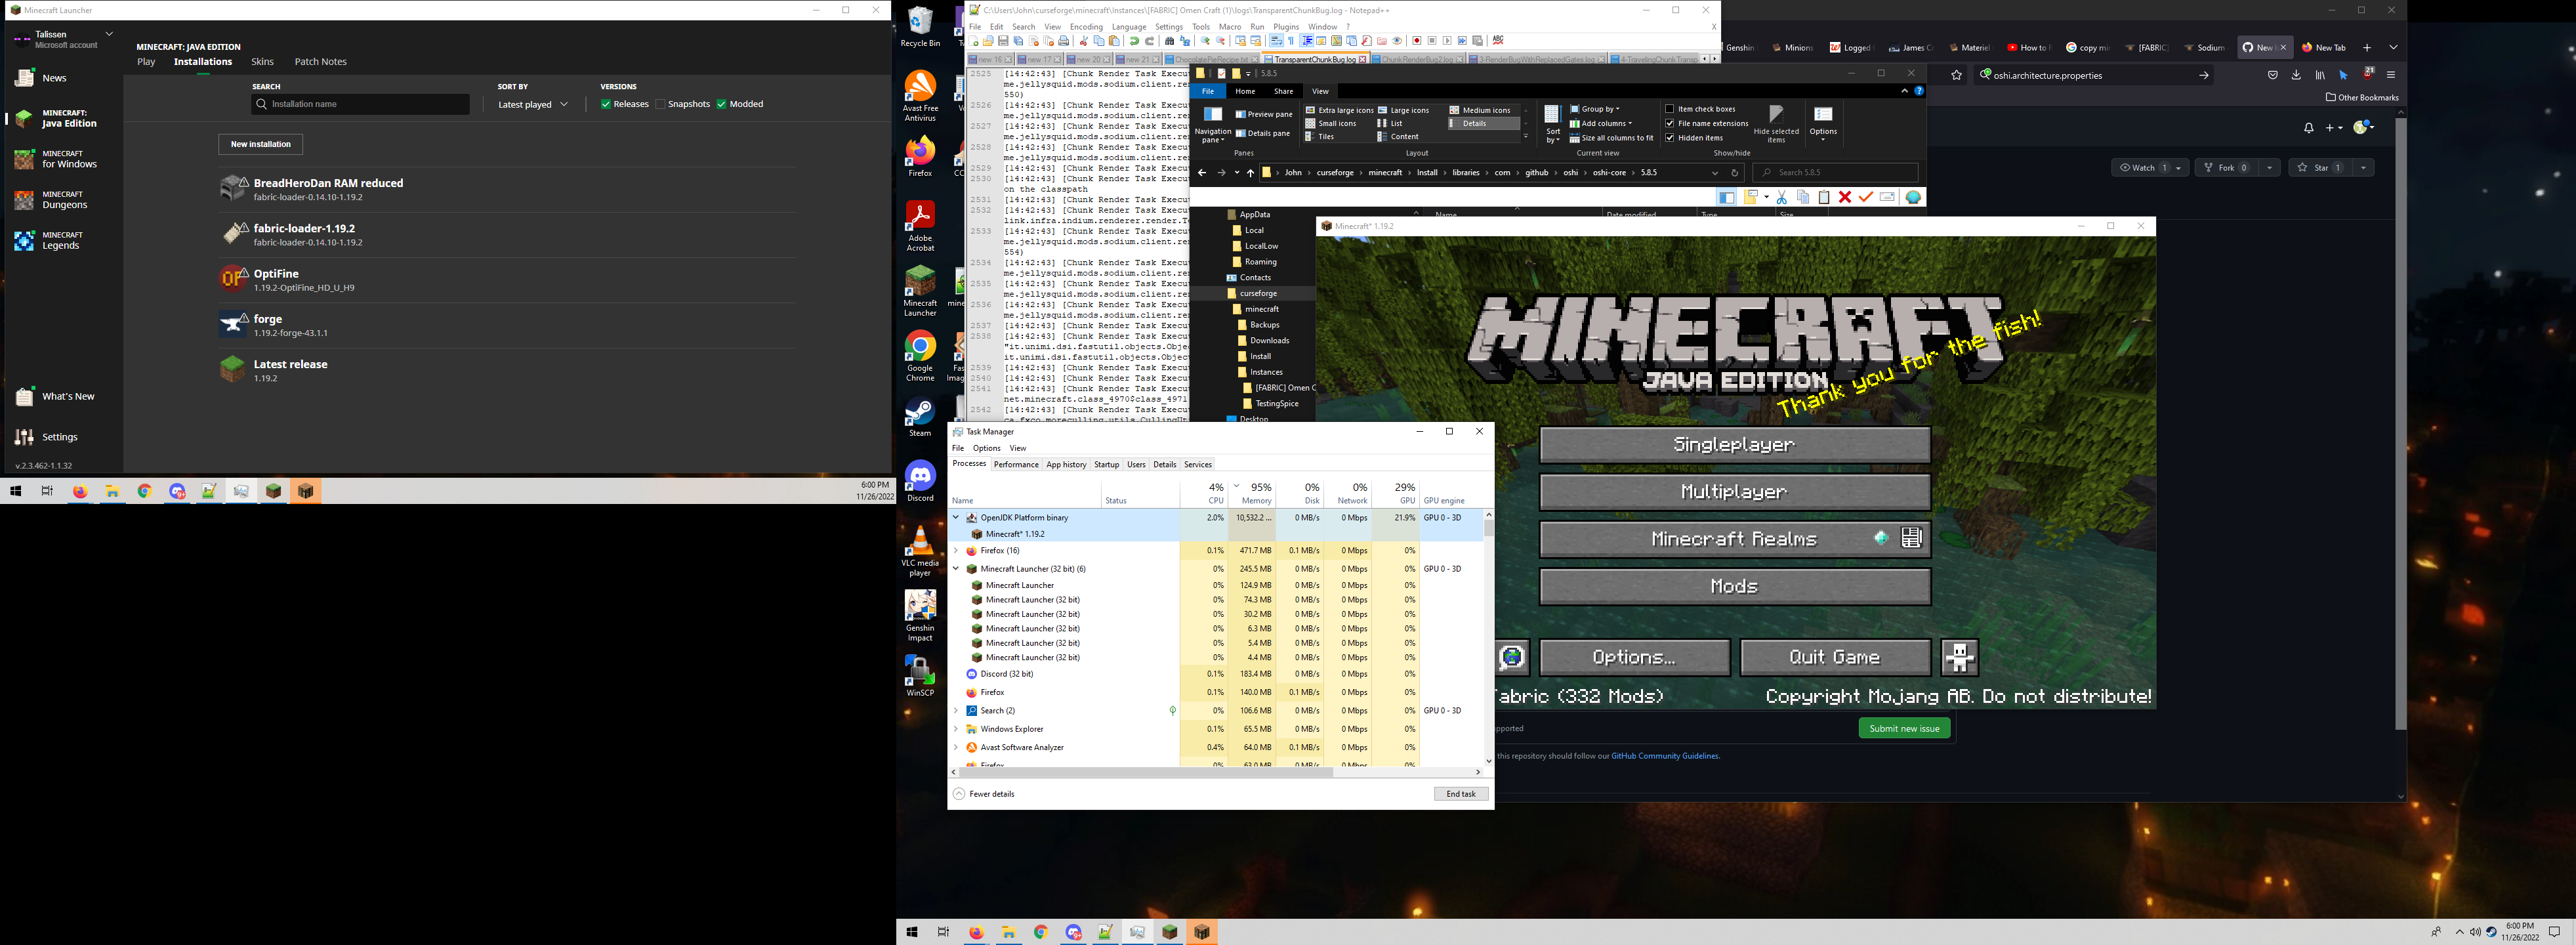Open a new file in Notepad++
The width and height of the screenshot is (2576, 945).
(974, 41)
